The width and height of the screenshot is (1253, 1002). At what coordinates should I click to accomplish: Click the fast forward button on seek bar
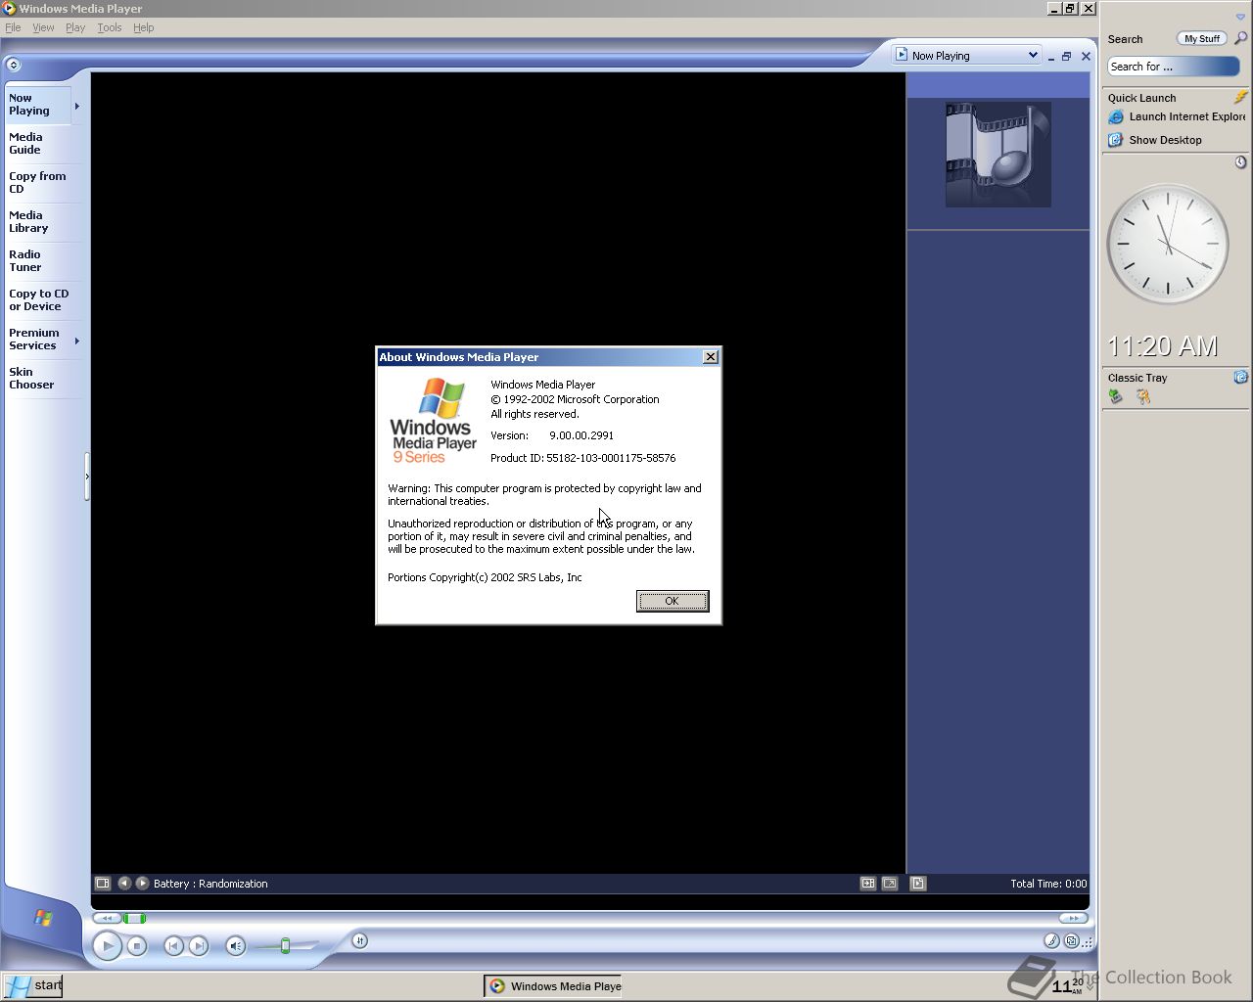1074,918
